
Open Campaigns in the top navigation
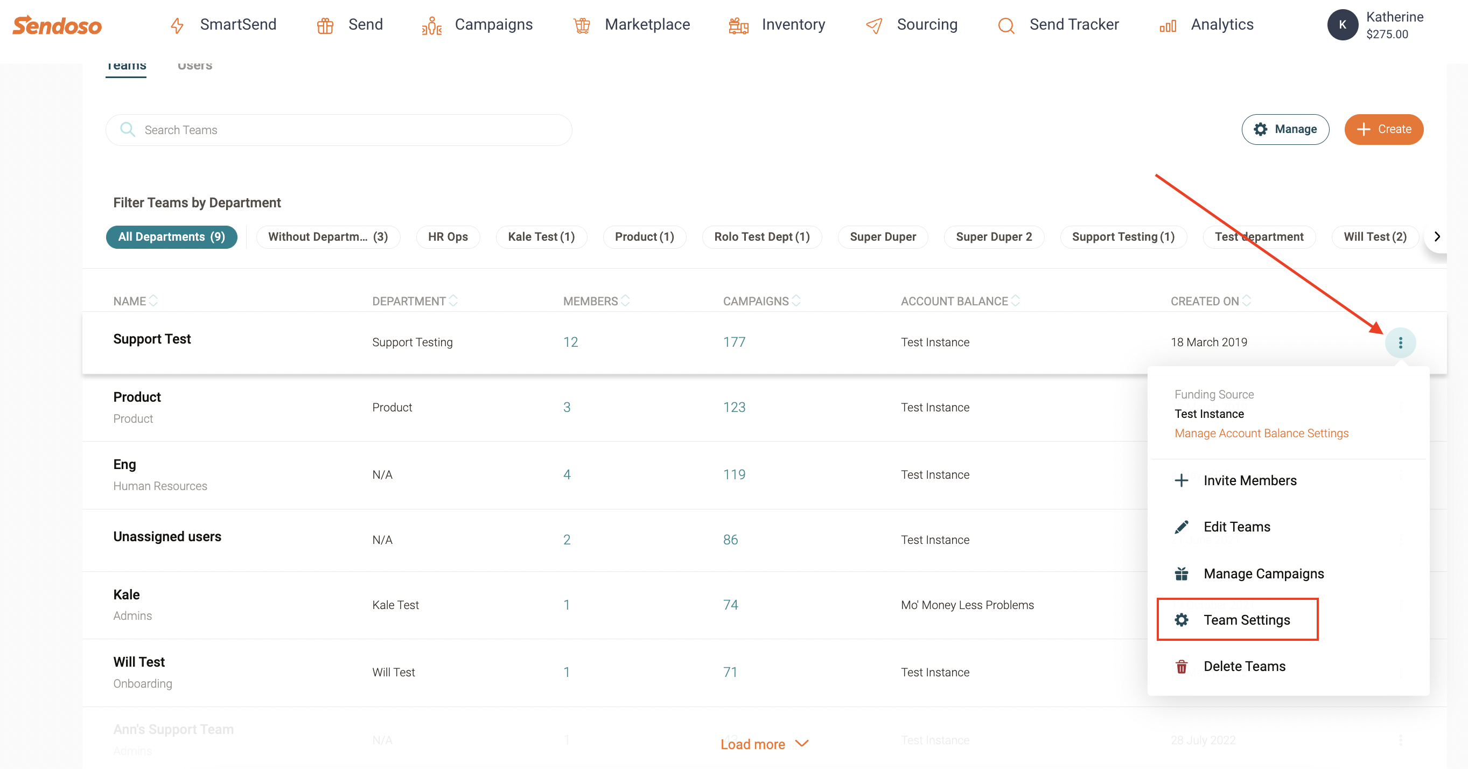coord(493,25)
